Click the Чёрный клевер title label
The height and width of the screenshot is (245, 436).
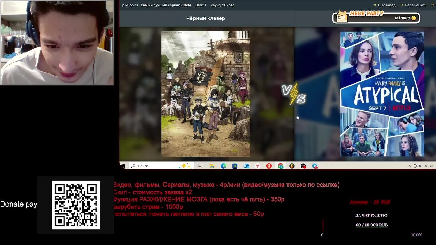point(206,18)
